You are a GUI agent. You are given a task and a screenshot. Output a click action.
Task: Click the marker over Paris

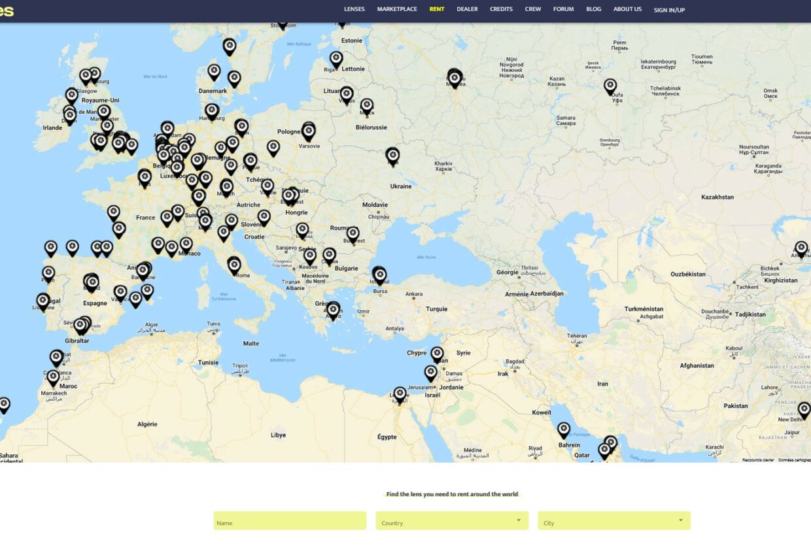point(145,177)
